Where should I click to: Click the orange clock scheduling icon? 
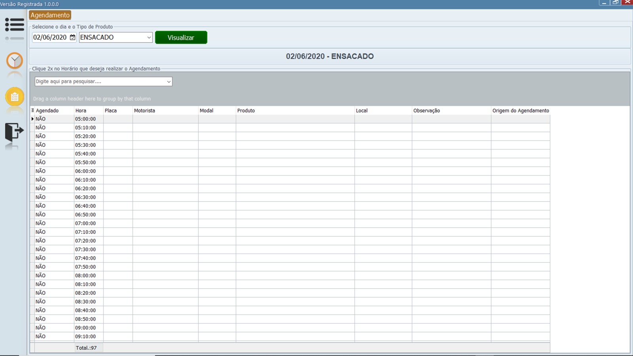click(x=15, y=61)
